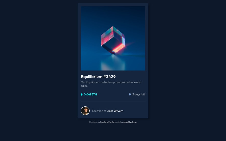Click the 3 days left label
Screen dimensions: 226x141
coord(139,94)
